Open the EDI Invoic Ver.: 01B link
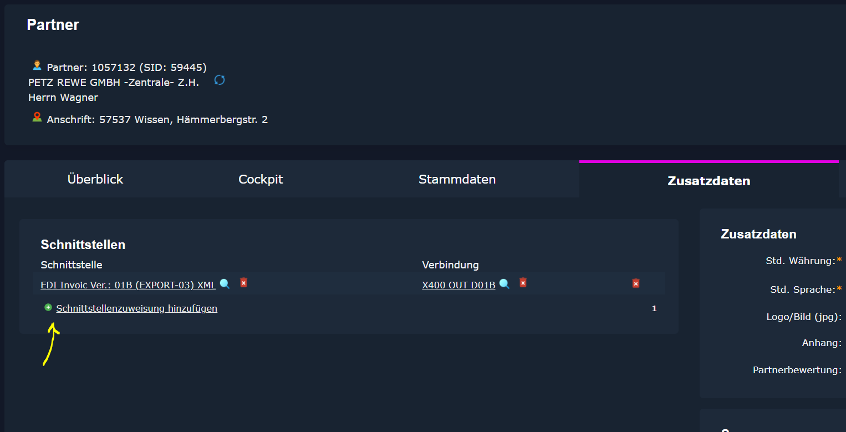846x432 pixels. point(128,286)
